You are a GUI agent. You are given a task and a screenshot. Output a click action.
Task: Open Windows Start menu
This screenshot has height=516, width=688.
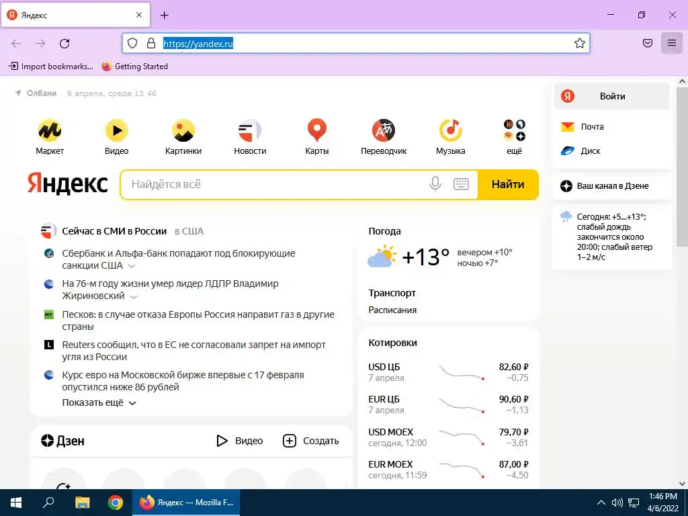[x=16, y=503]
